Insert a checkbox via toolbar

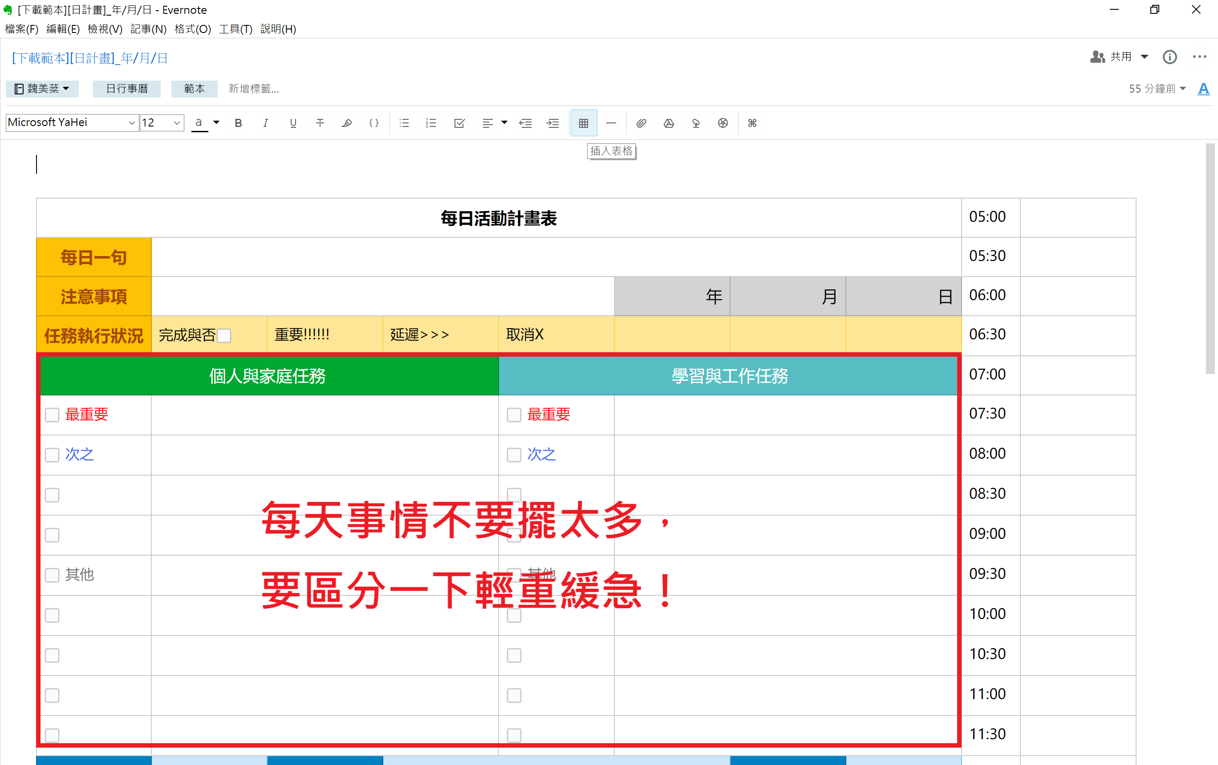point(459,123)
